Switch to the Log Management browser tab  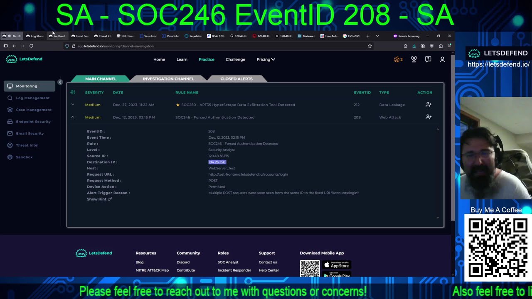(x=34, y=36)
